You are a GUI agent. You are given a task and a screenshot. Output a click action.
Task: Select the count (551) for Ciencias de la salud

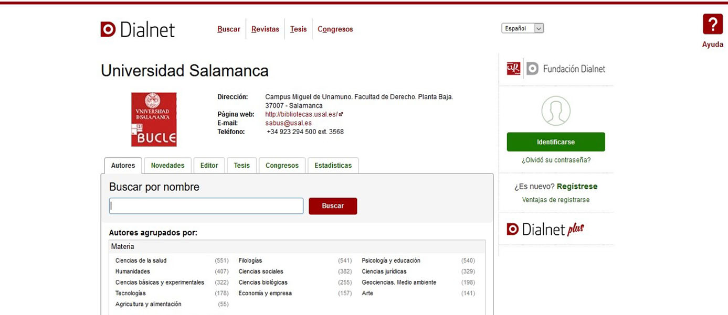pyautogui.click(x=221, y=260)
